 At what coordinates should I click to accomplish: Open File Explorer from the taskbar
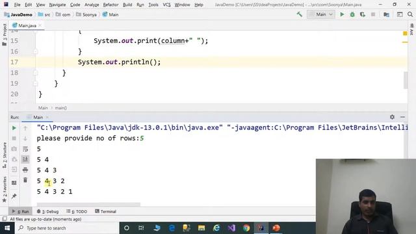pos(201,228)
